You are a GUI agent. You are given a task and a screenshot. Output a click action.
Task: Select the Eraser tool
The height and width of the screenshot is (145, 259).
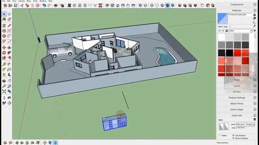(9, 19)
